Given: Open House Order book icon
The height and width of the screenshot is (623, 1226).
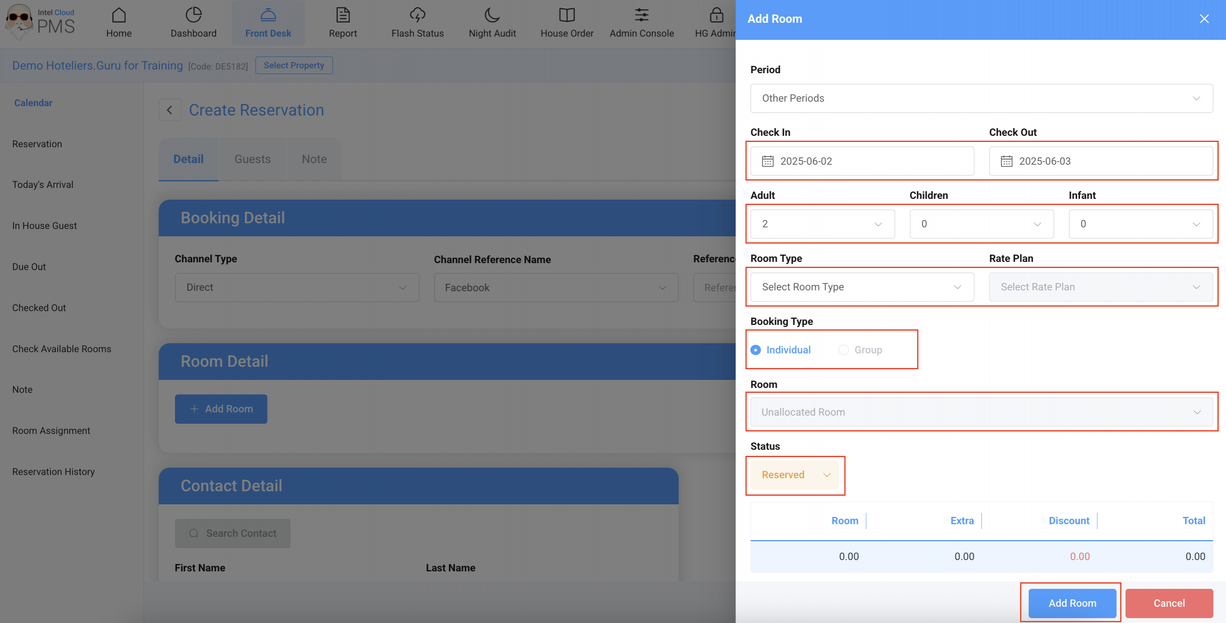Looking at the screenshot, I should pos(566,15).
